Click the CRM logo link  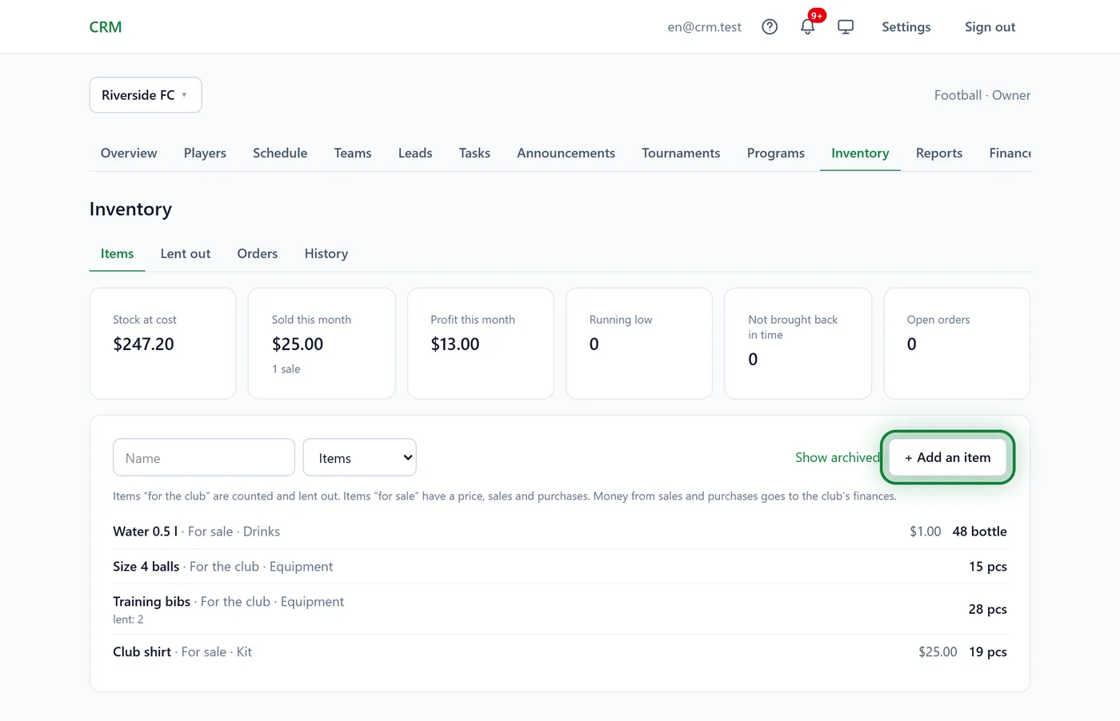(x=106, y=27)
